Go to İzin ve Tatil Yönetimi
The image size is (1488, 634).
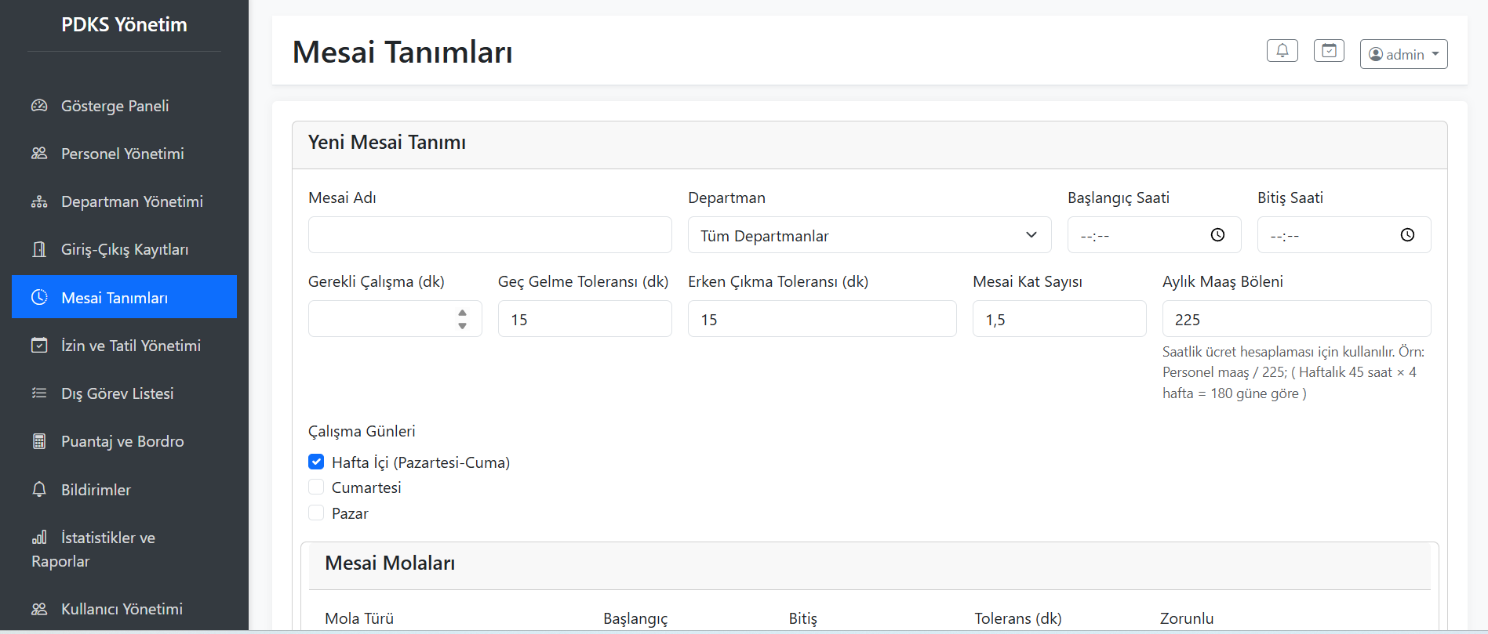point(130,346)
